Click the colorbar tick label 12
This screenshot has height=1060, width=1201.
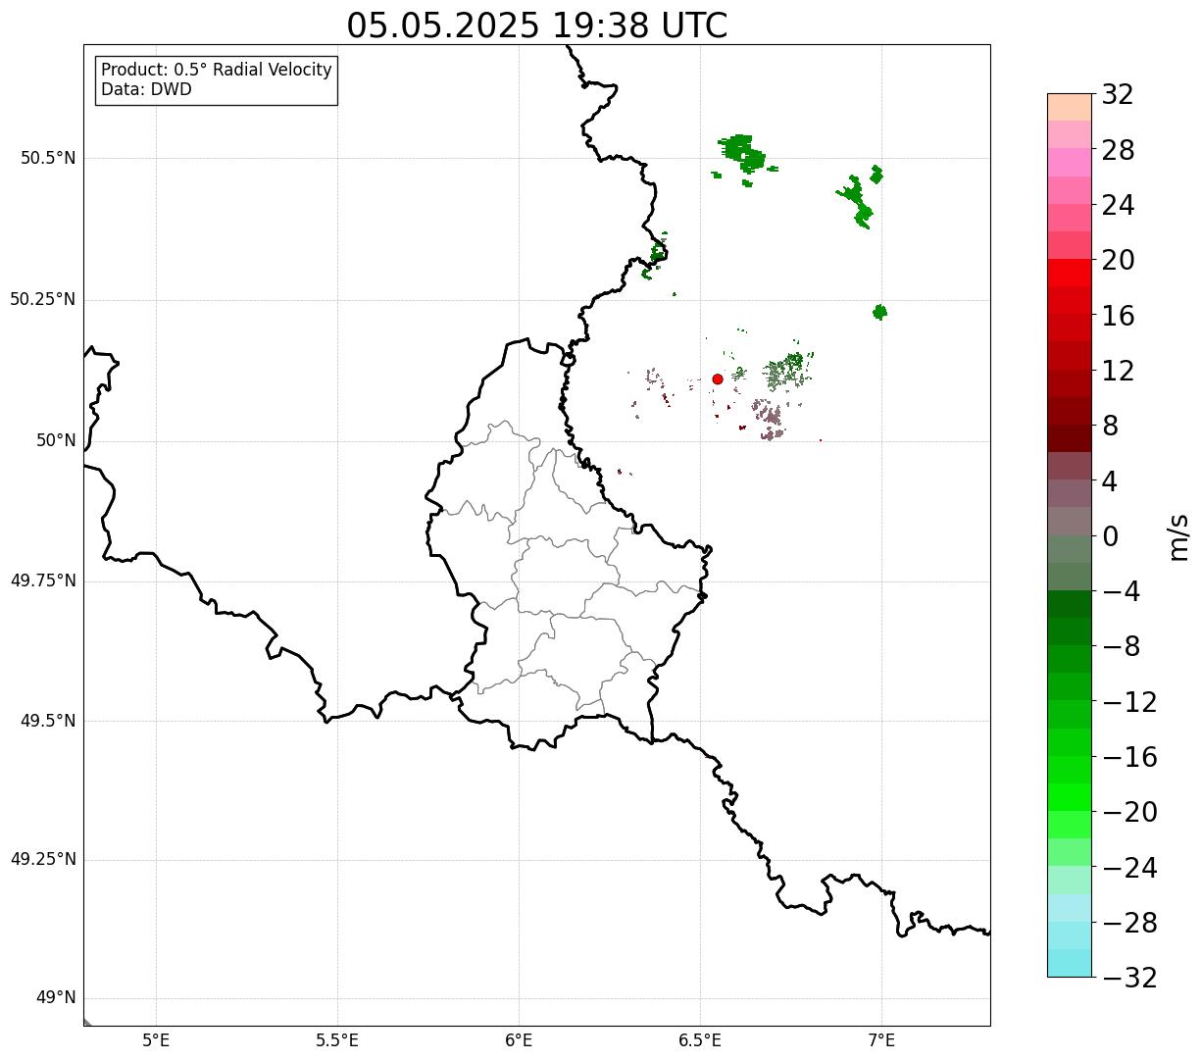pyautogui.click(x=1118, y=371)
